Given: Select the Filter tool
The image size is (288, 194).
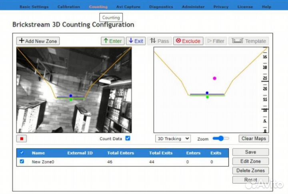Looking at the screenshot, I should coord(216,41).
